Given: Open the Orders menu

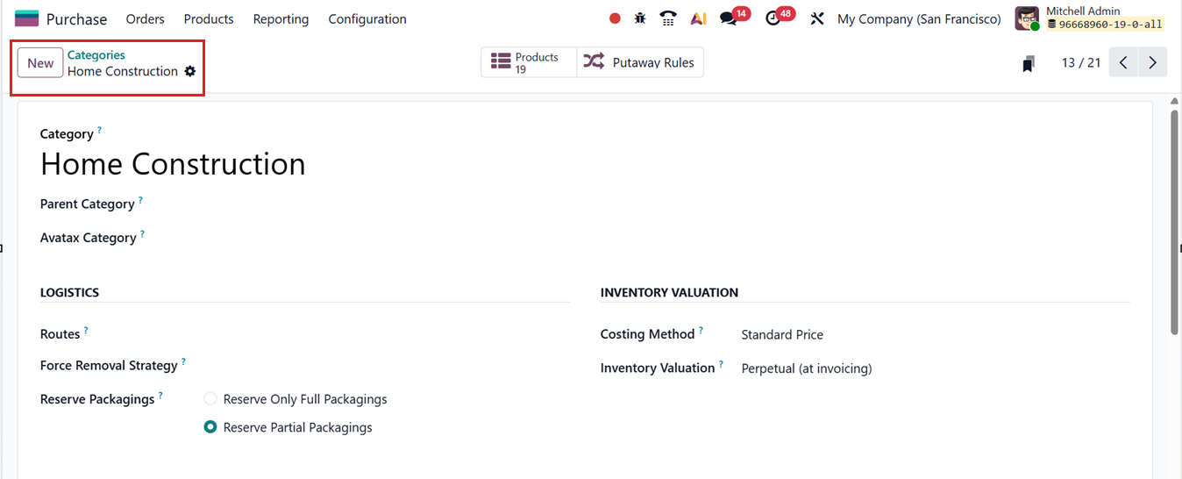Looking at the screenshot, I should 145,18.
